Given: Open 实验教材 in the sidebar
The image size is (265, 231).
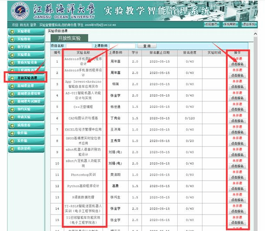Looking at the screenshot, I should [26, 39].
